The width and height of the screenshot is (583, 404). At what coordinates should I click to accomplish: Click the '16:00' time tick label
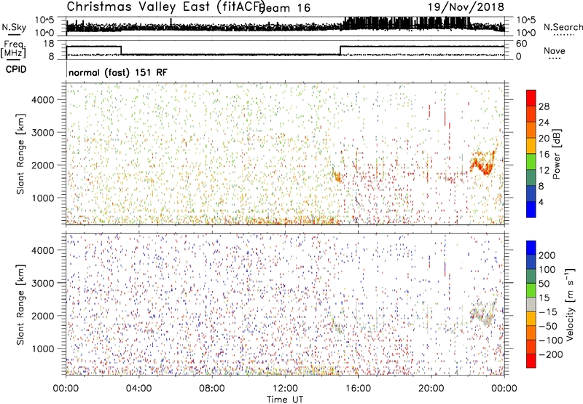point(358,389)
